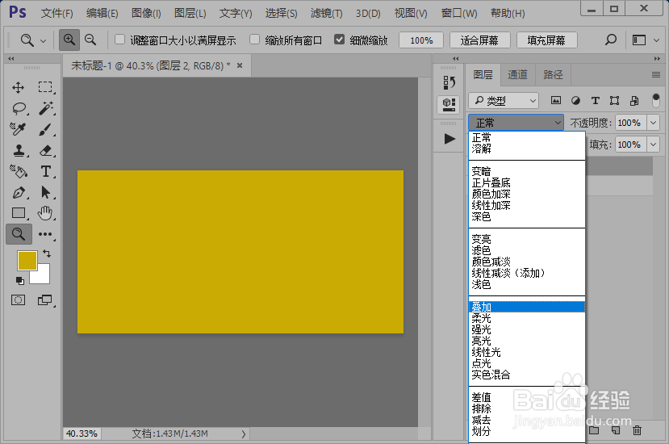Click the white background color swatch
This screenshot has height=444, width=669.
pyautogui.click(x=43, y=275)
